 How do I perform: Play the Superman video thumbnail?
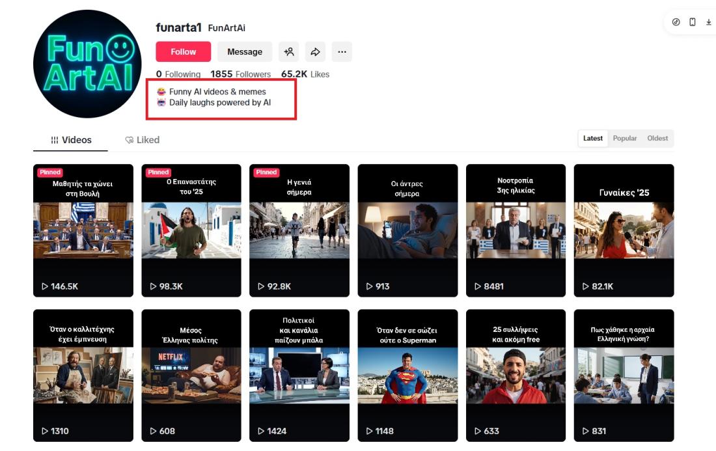(407, 376)
